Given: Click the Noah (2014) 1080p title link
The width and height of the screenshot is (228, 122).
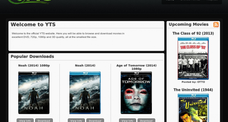Looking at the screenshot, I should pos(34,65).
